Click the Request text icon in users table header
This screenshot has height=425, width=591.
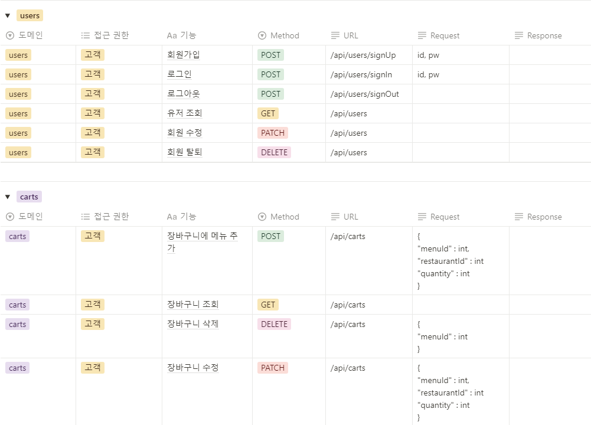pyautogui.click(x=422, y=35)
